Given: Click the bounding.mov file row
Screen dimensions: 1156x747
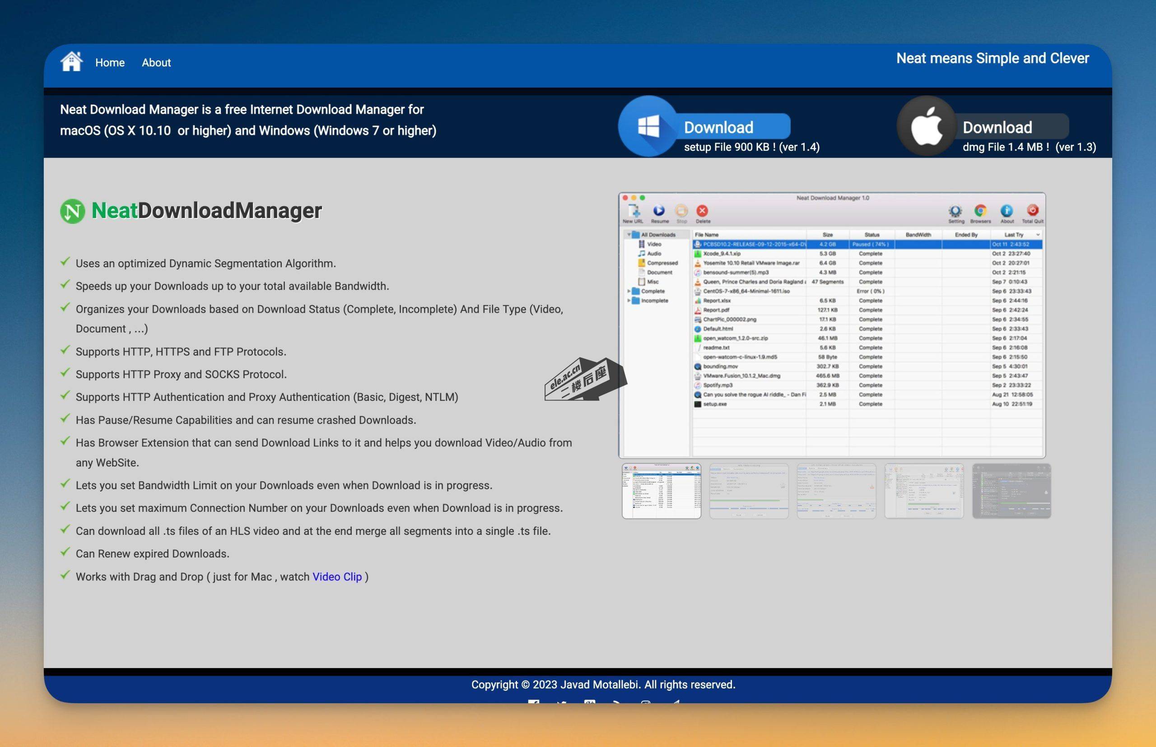Looking at the screenshot, I should click(x=867, y=367).
